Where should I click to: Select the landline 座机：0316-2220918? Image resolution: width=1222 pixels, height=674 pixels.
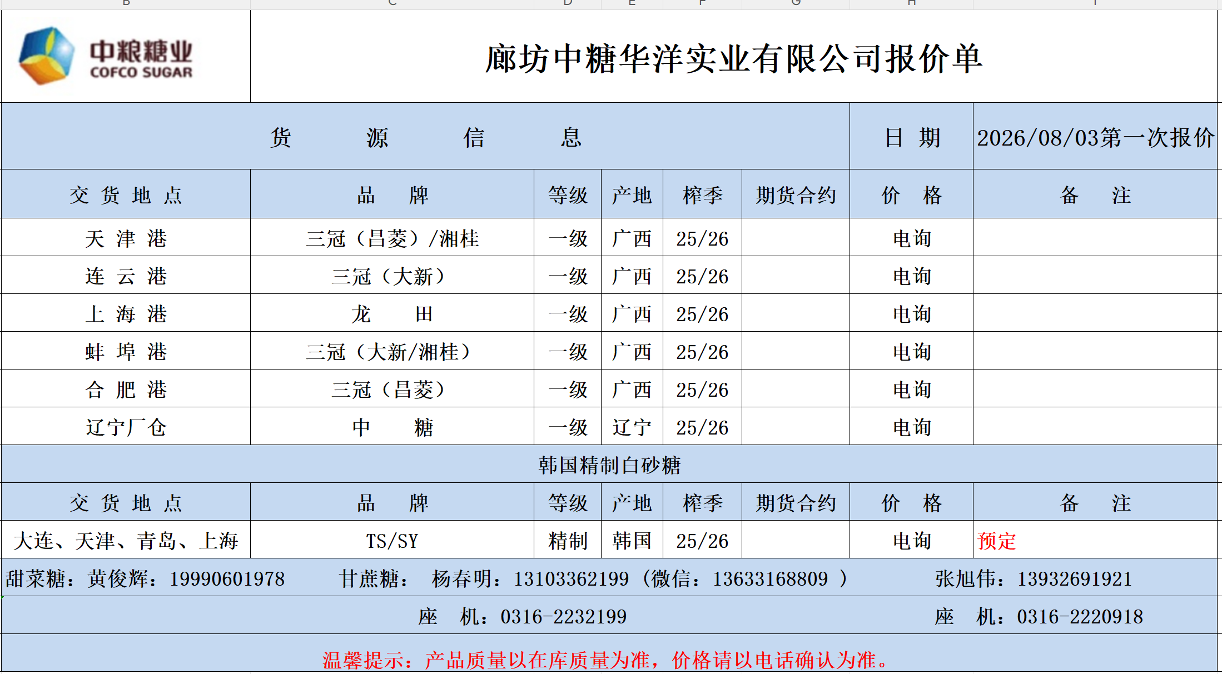[1039, 616]
